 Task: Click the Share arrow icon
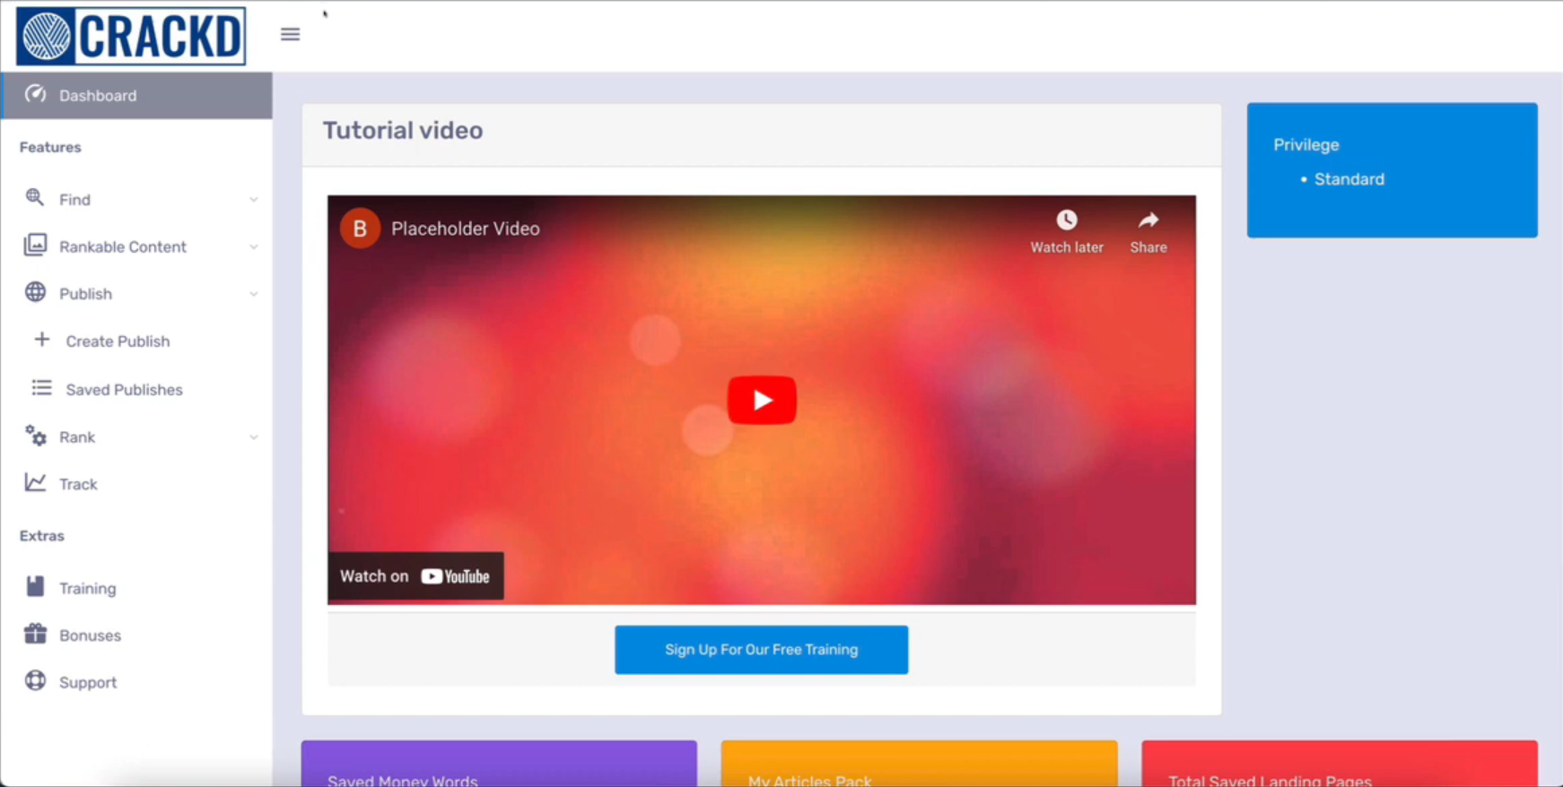(x=1148, y=221)
